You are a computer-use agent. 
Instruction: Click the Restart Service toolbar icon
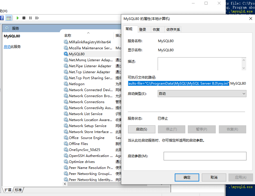pos(37,18)
